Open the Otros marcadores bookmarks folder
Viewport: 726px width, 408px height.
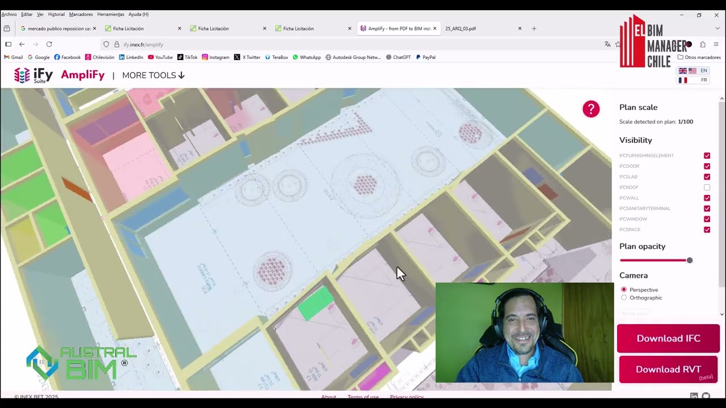(x=699, y=57)
